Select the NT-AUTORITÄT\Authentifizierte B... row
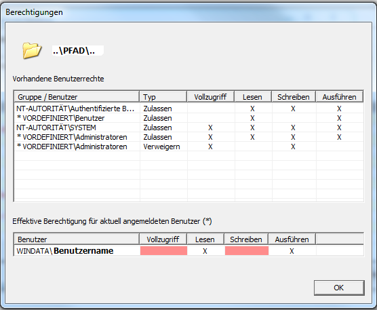The image size is (377, 310). tap(188, 109)
